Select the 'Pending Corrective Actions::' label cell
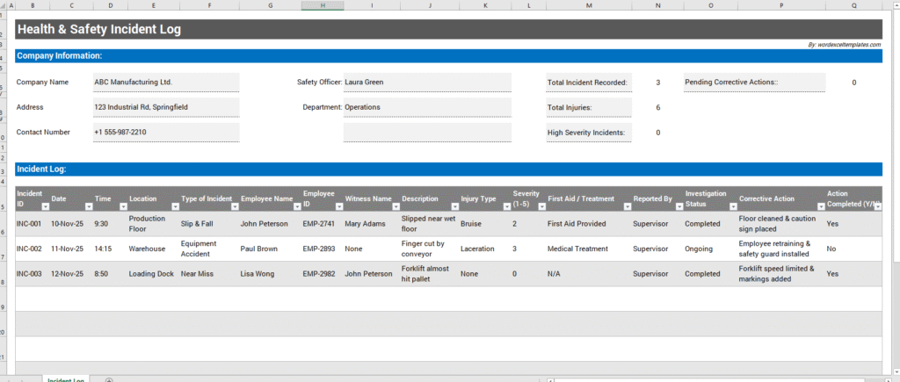 coord(754,82)
